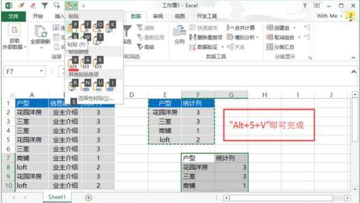Screen dimensions: 360x203
Task: Click 关系 Relationships button
Action: [x=236, y=47]
